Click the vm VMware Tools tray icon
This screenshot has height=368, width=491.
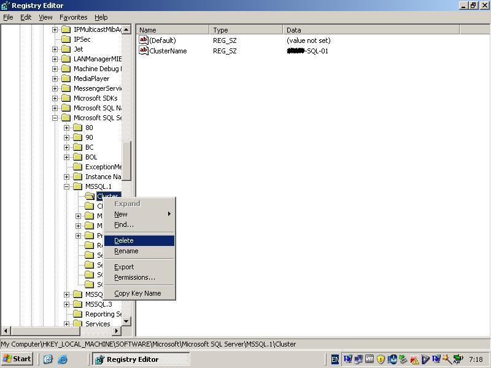pos(369,359)
